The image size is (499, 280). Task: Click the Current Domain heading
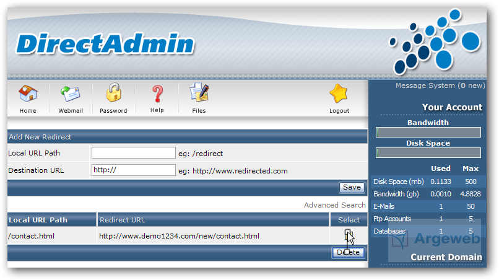coord(446,257)
